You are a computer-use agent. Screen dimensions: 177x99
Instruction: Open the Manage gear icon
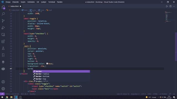(3, 89)
